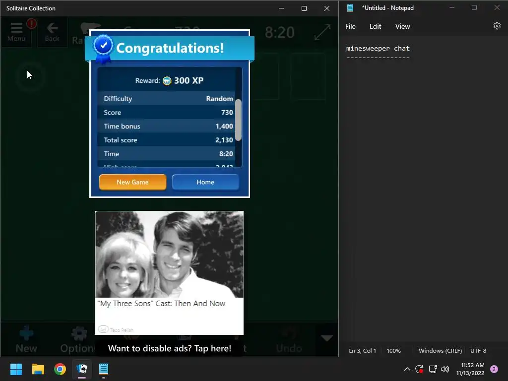508x381 pixels.
Task: Select Notepad taskbar icon
Action: coord(104,369)
